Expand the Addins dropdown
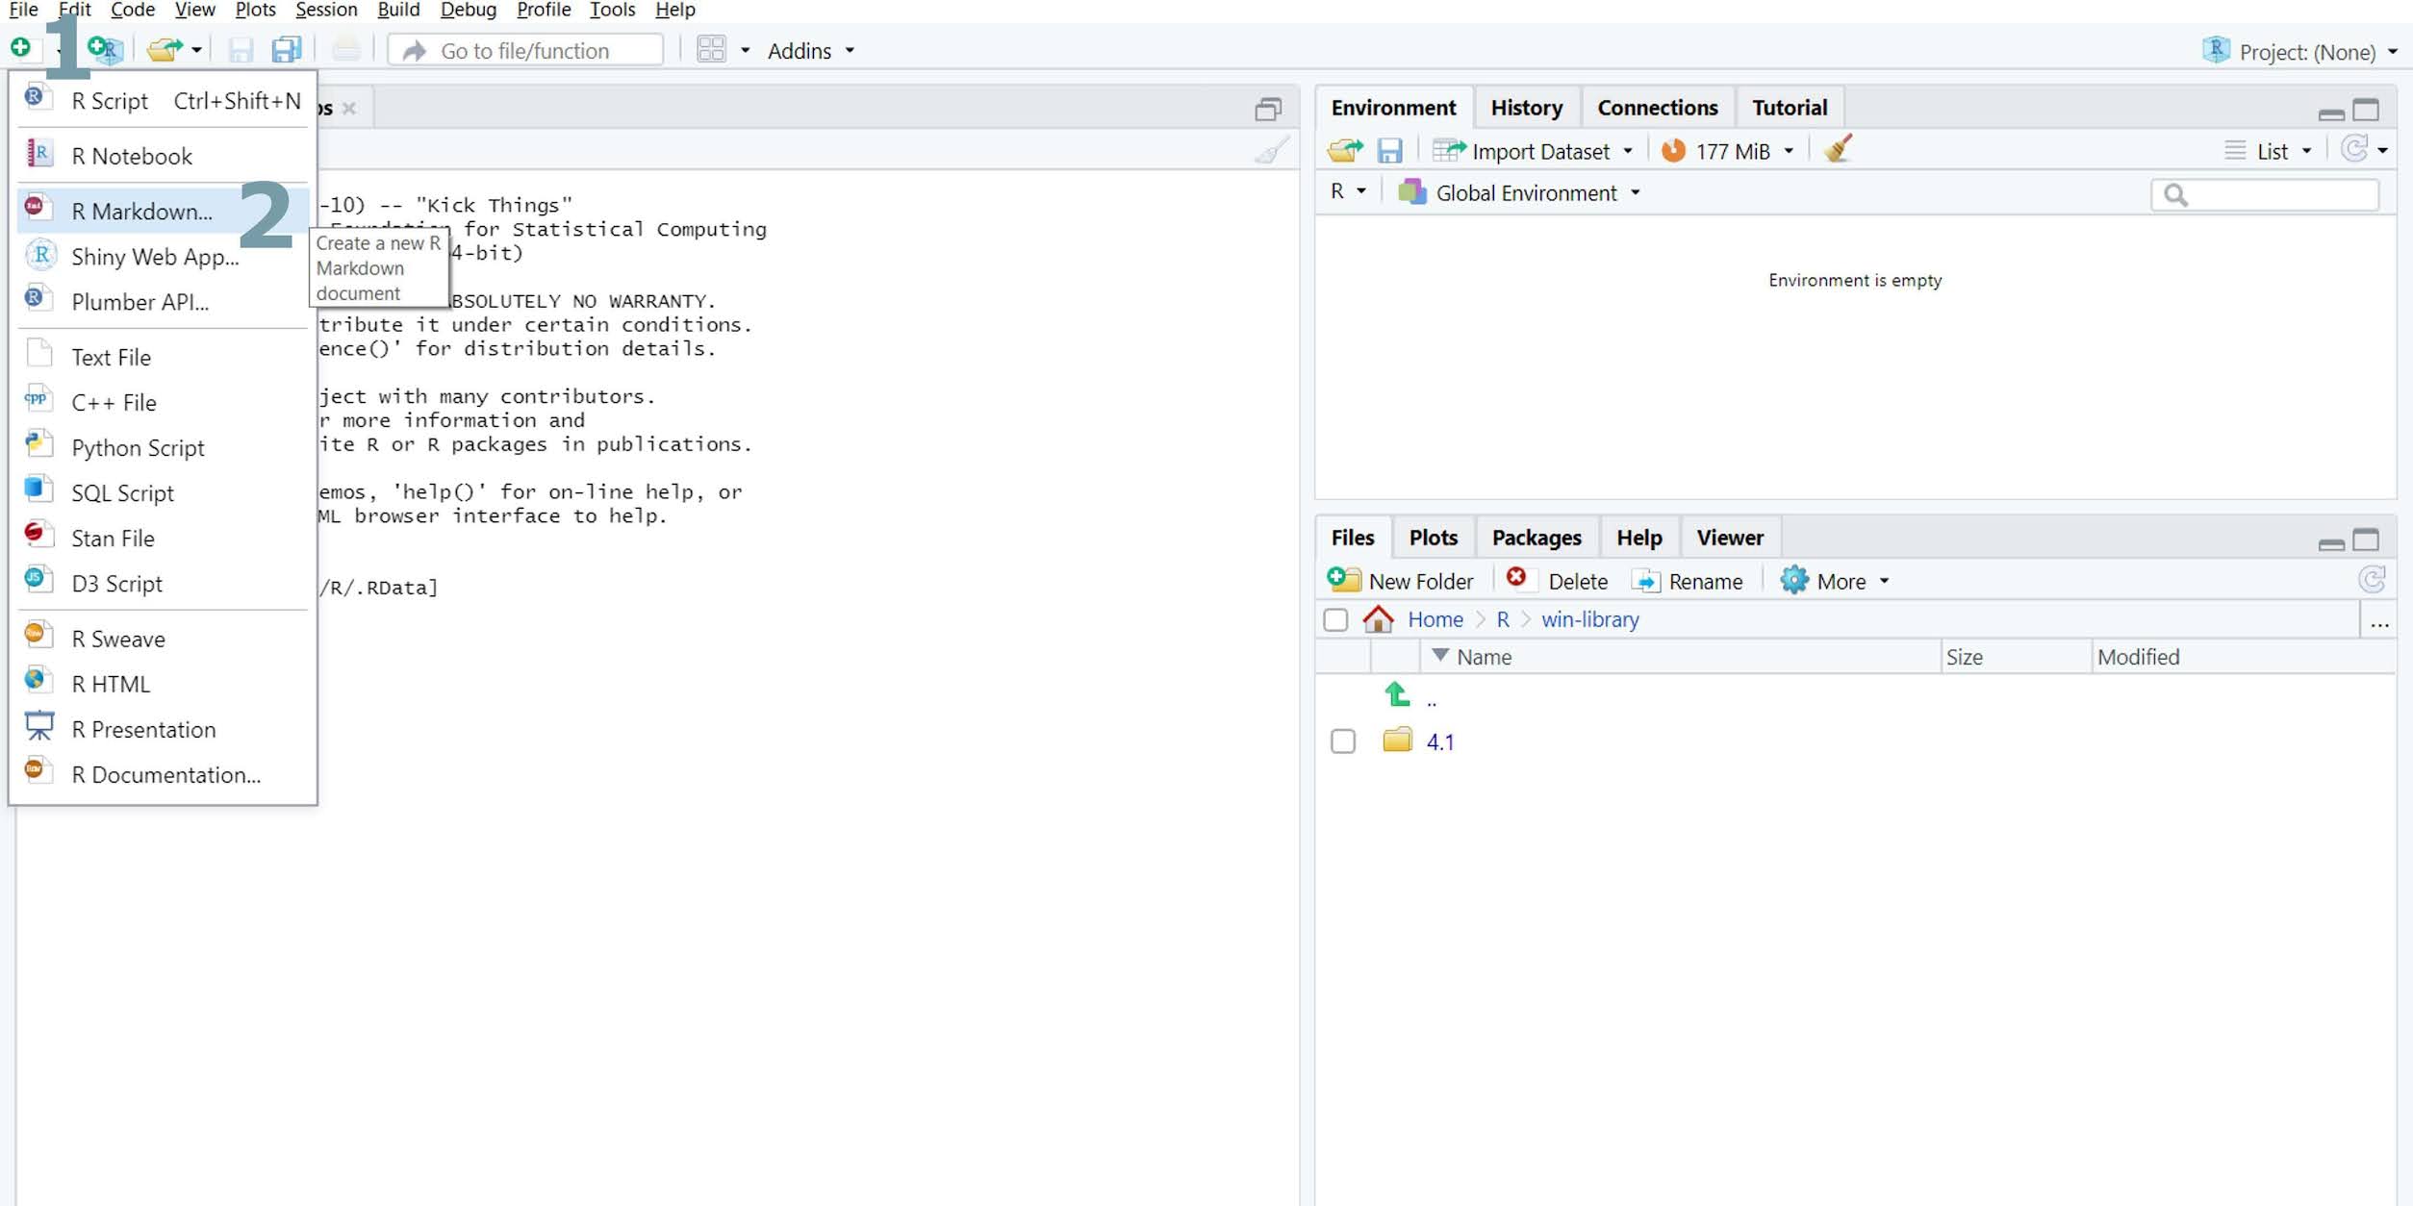Image resolution: width=2413 pixels, height=1206 pixels. 810,50
